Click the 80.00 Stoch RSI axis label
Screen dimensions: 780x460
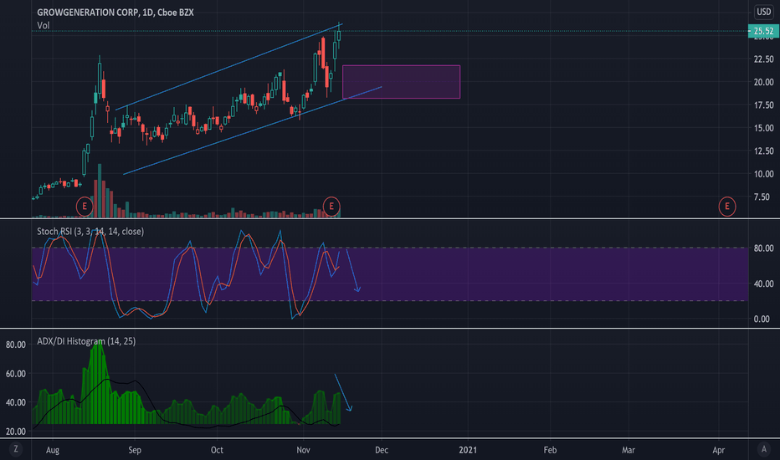point(763,248)
